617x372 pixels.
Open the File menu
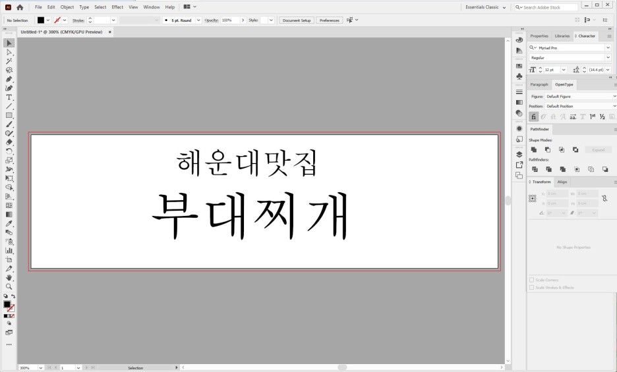click(x=38, y=7)
